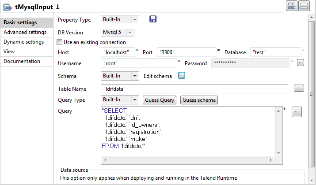This screenshot has height=185, width=316.
Task: Expand the Schema type dropdown
Action: 134,76
